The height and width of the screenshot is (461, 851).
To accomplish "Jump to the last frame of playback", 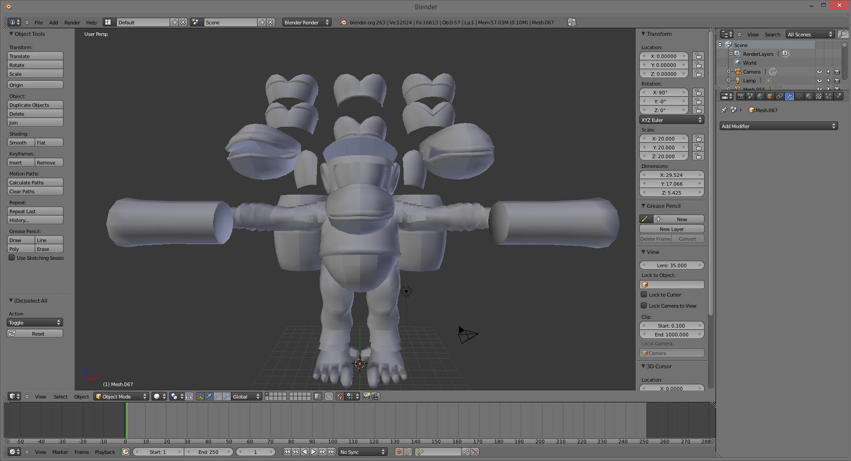I will pyautogui.click(x=331, y=452).
